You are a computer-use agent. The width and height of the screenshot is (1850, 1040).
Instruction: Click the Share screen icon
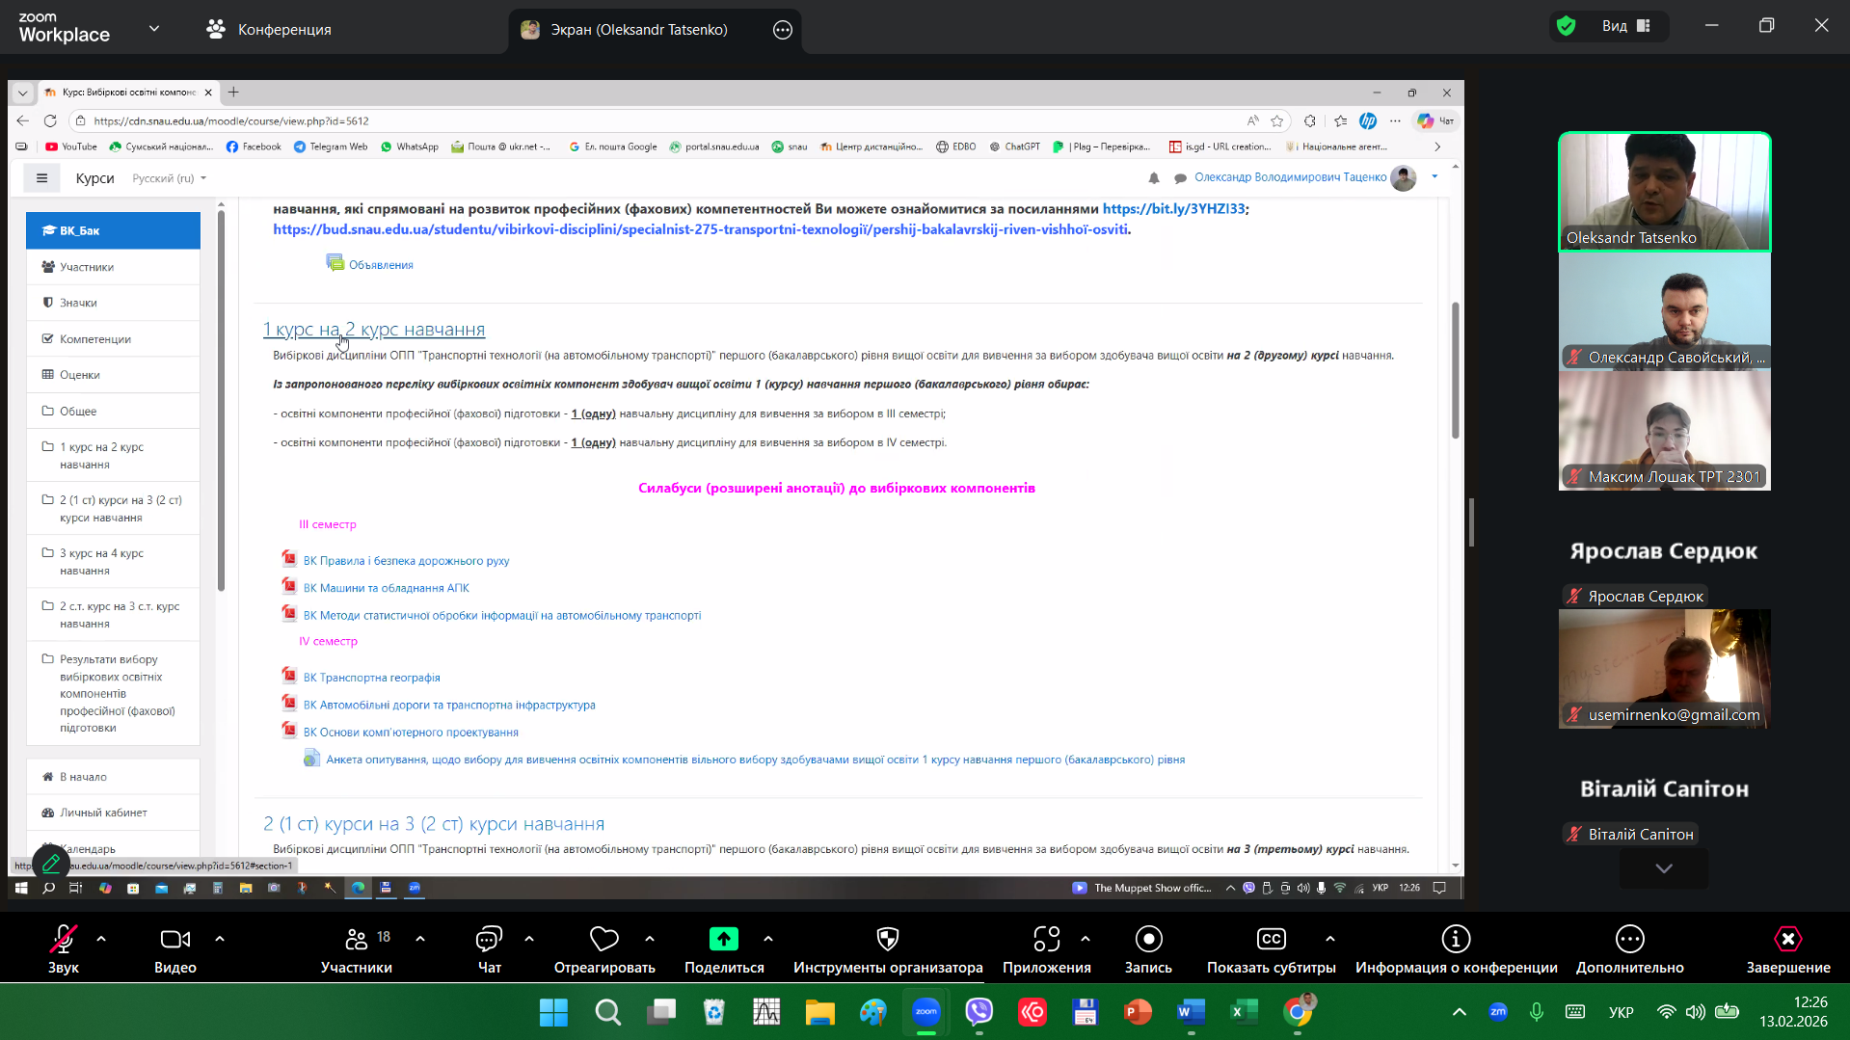click(723, 940)
